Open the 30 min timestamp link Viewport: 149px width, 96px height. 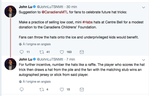point(72,7)
